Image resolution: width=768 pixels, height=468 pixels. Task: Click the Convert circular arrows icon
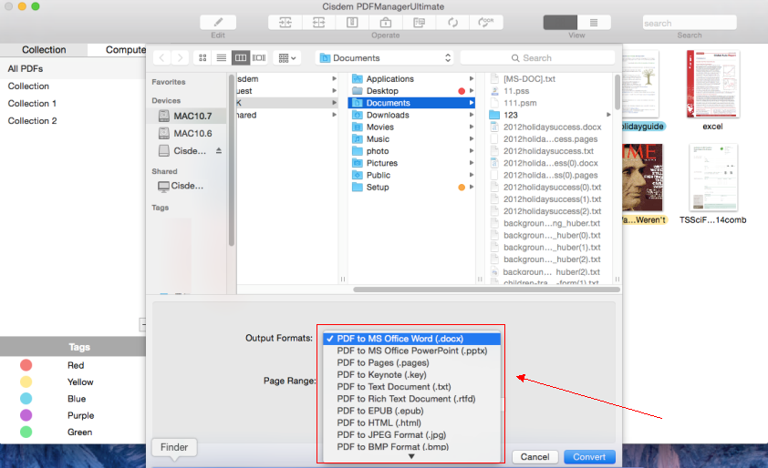[x=452, y=22]
